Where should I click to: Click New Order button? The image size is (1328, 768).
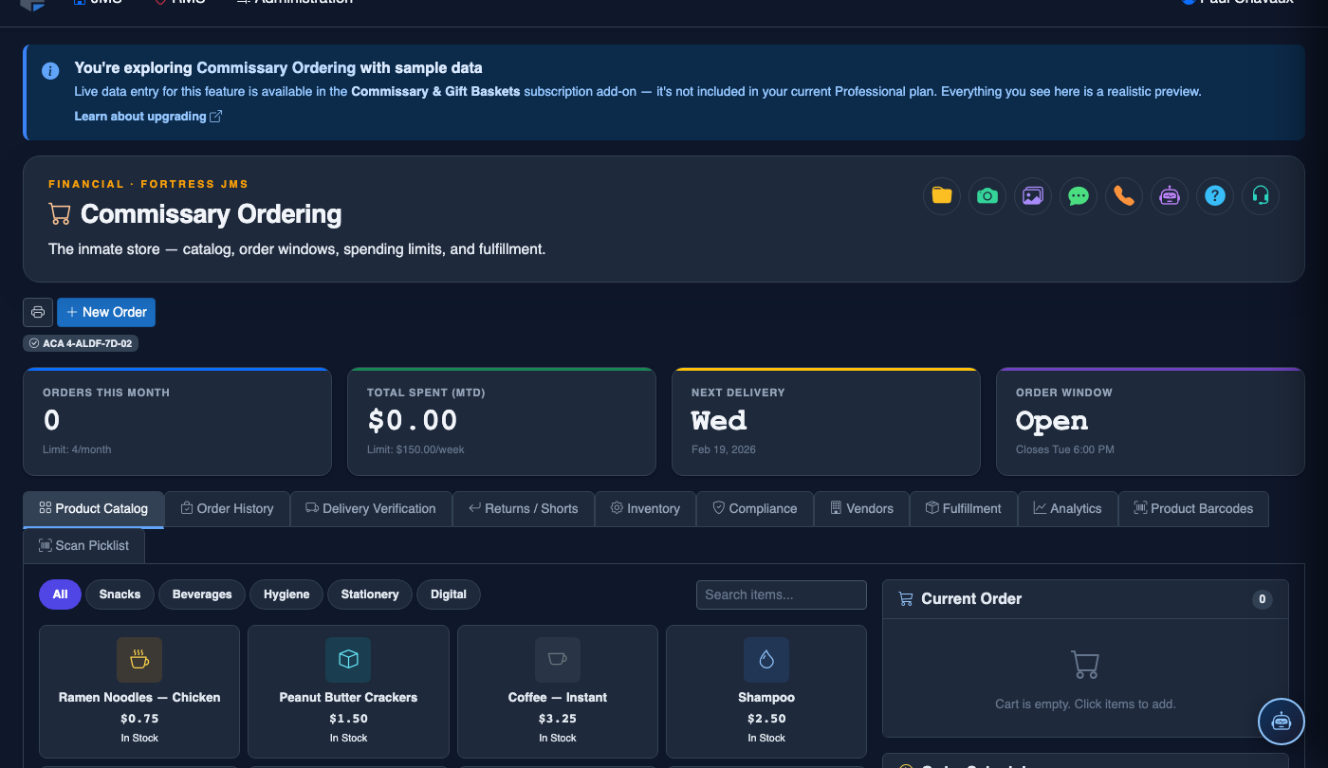point(106,312)
